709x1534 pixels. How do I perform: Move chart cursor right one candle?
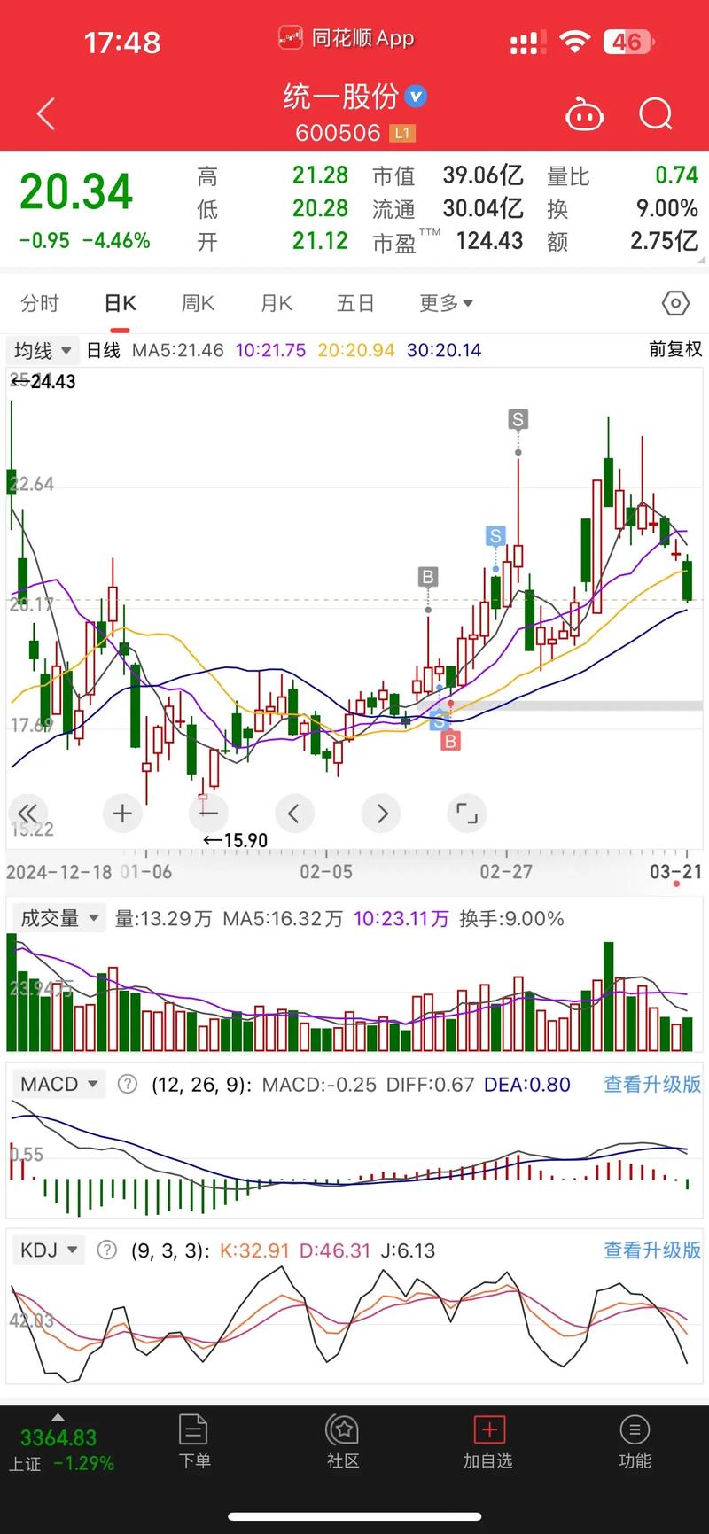[382, 814]
